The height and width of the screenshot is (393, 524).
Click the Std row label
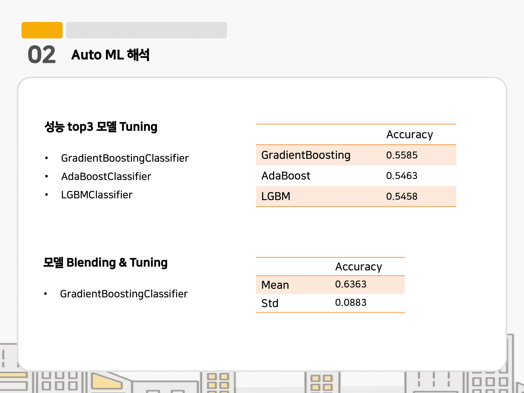270,303
